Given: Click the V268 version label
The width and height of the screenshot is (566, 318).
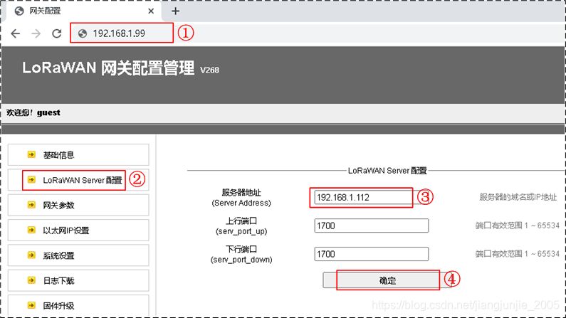Looking at the screenshot, I should (210, 70).
